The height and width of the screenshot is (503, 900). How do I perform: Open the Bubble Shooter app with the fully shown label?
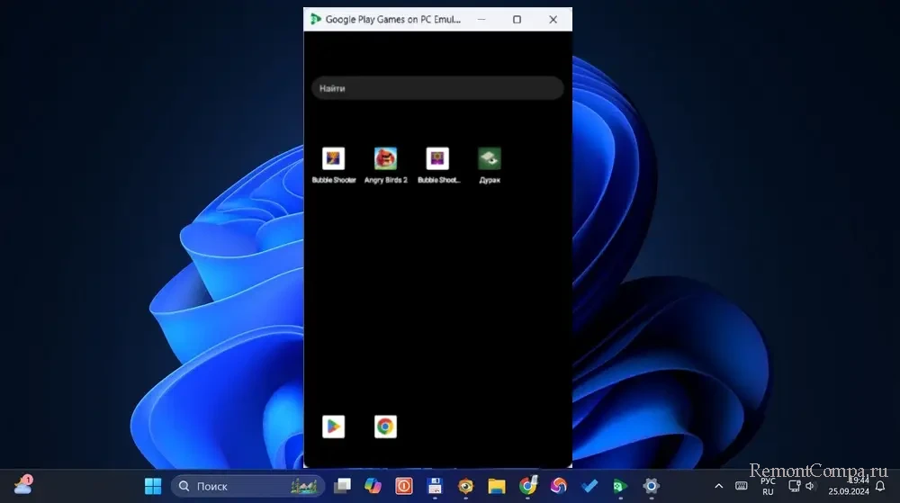click(334, 159)
